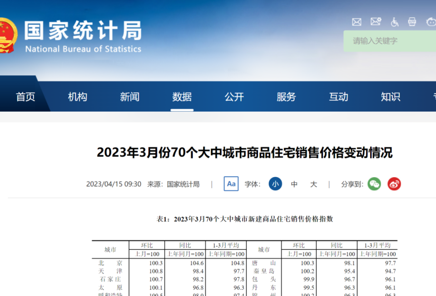436x296 pixels.
Task: Open the mail settings icon with gear
Action: pyautogui.click(x=376, y=21)
